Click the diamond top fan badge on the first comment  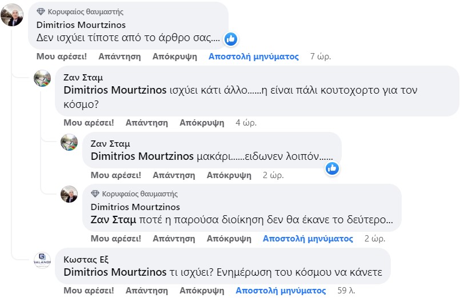tap(41, 12)
